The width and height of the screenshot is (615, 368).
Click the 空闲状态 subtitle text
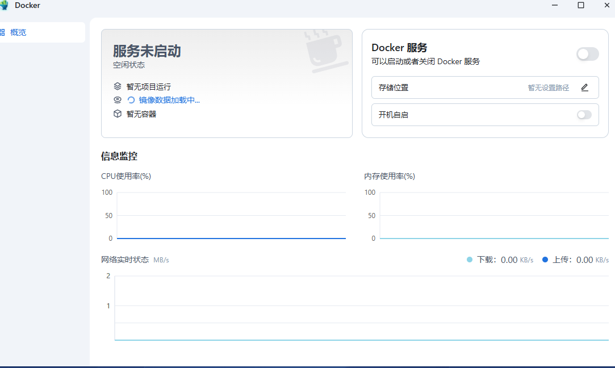point(129,65)
